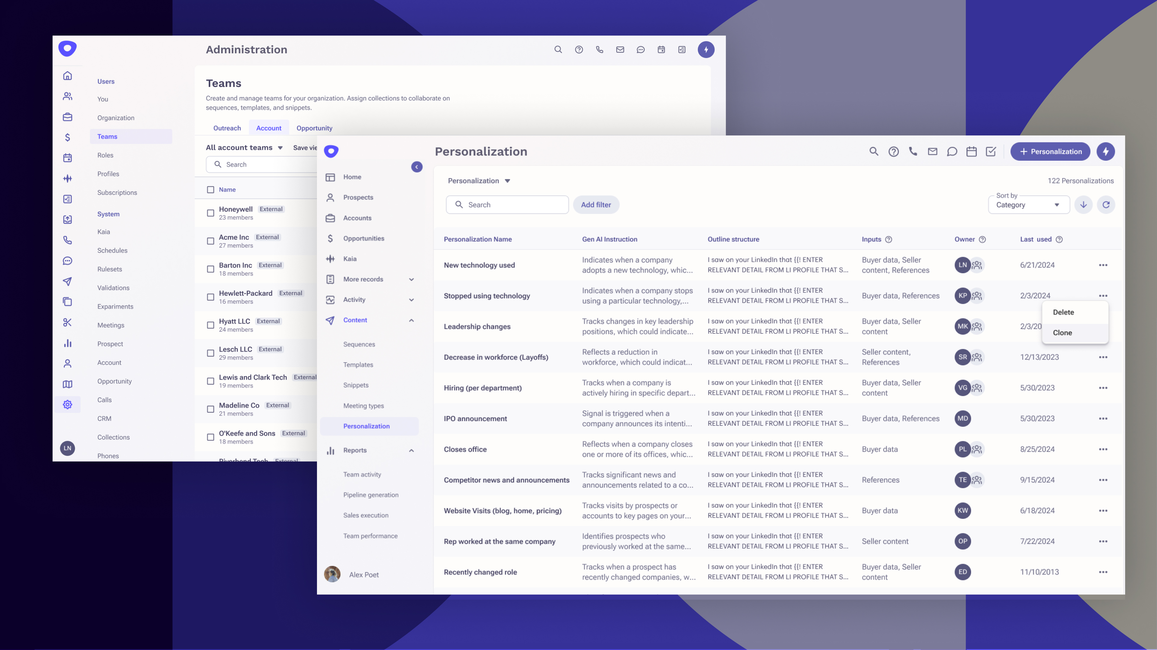
Task: Open settings gear in Administration left rail
Action: (67, 405)
